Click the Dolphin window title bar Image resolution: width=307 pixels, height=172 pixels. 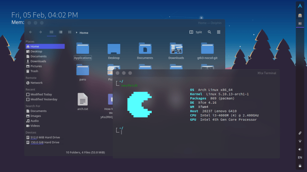pyautogui.click(x=125, y=23)
